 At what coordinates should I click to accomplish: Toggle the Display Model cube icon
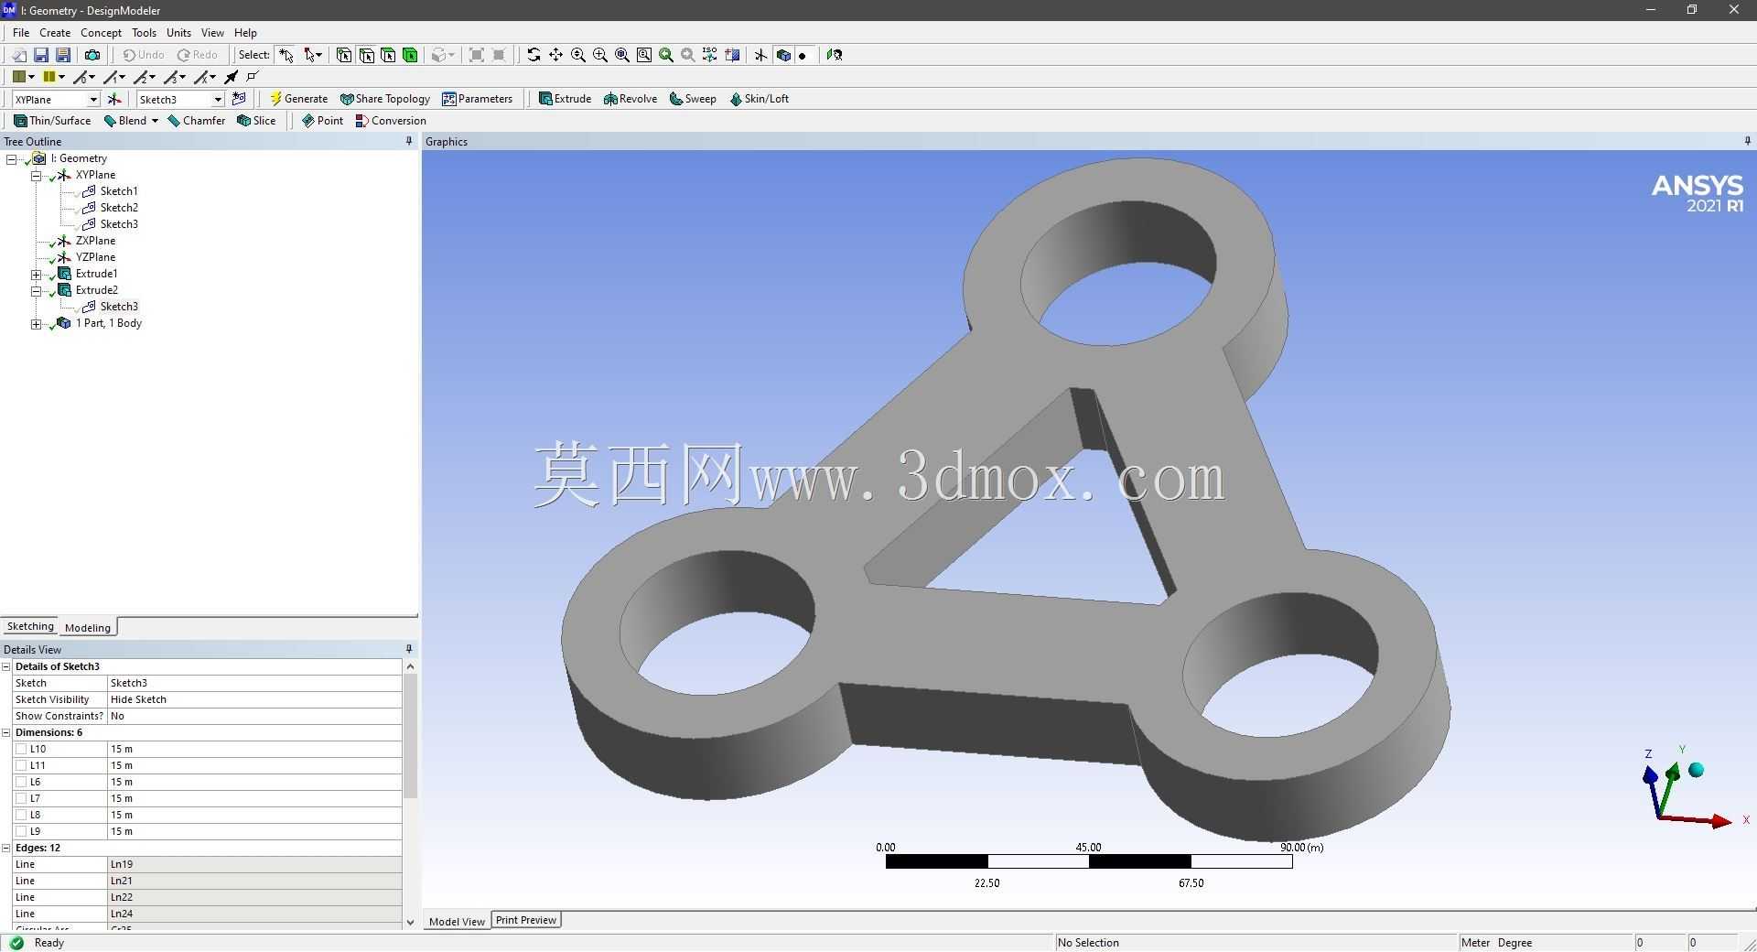pyautogui.click(x=782, y=55)
